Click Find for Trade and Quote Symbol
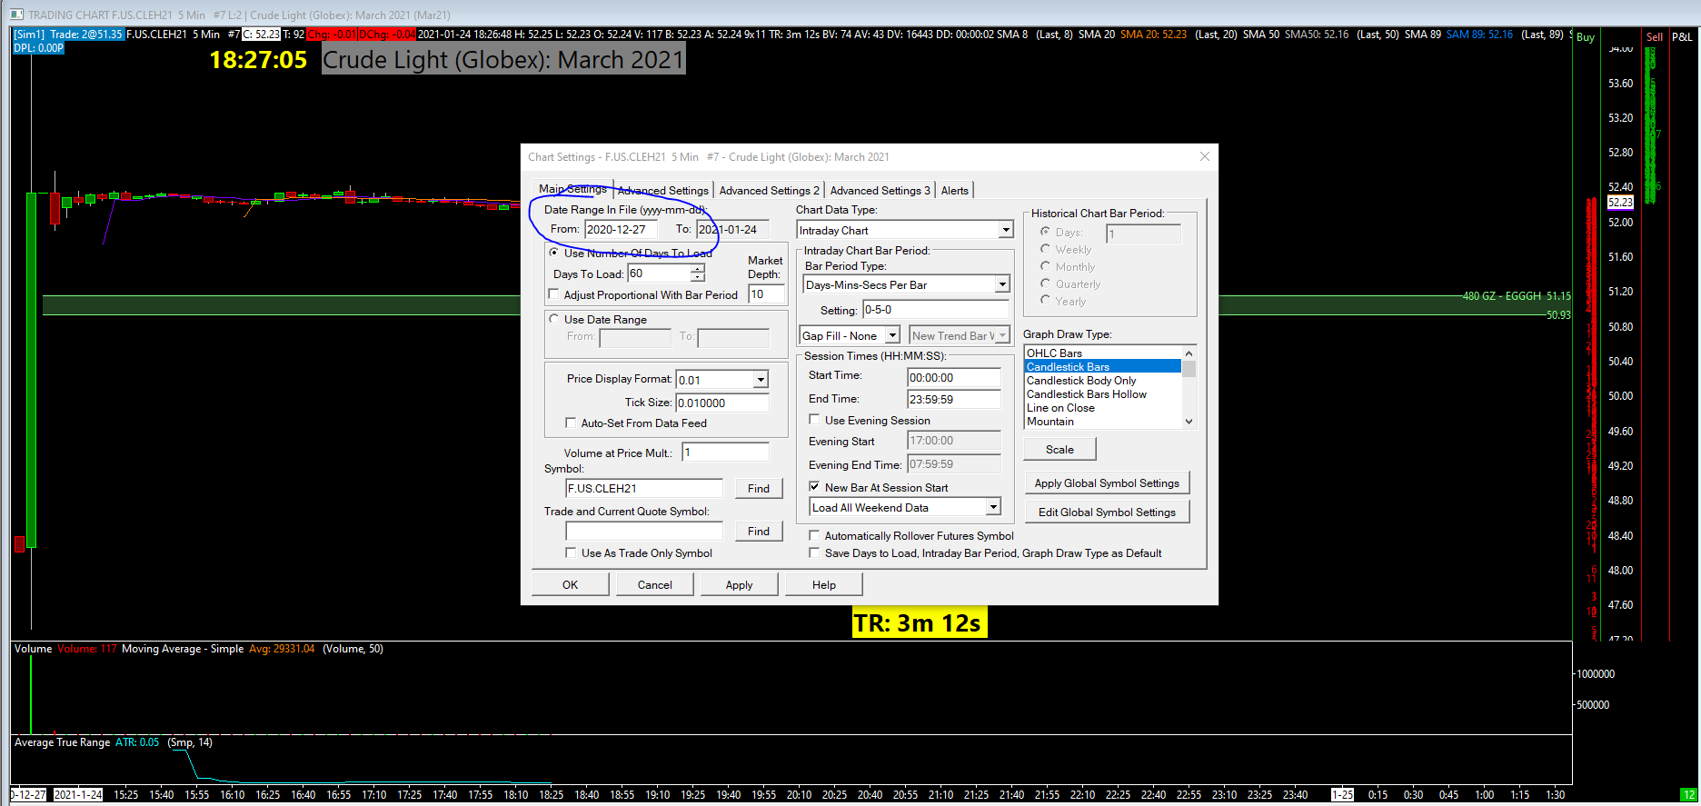 [x=759, y=531]
